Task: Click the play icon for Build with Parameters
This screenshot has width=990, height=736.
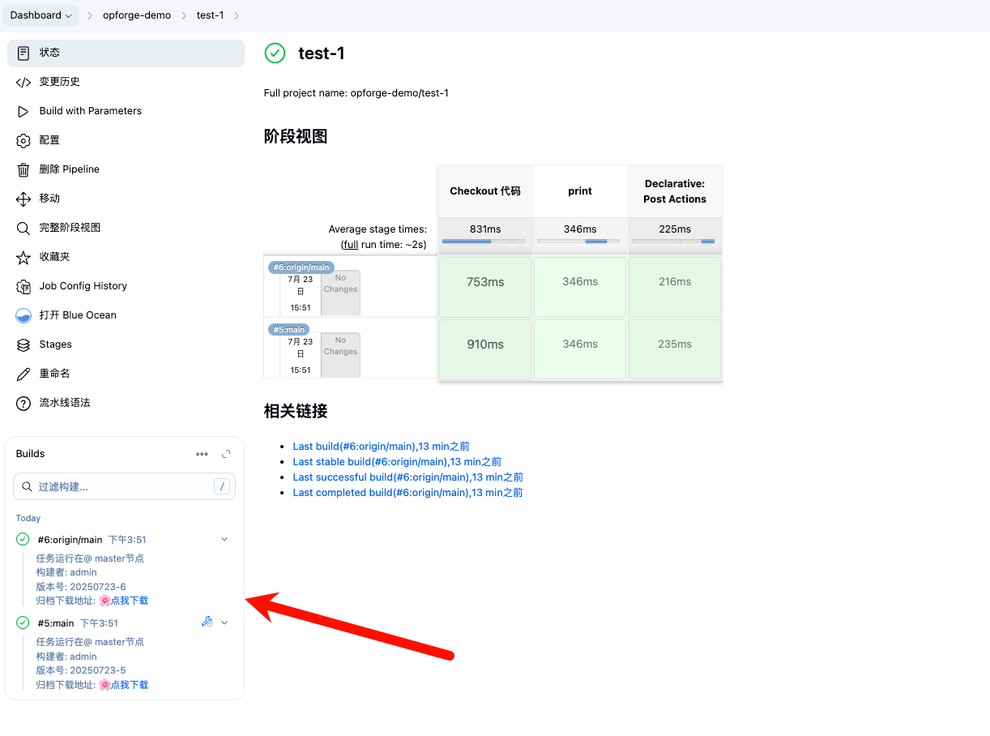Action: (23, 111)
